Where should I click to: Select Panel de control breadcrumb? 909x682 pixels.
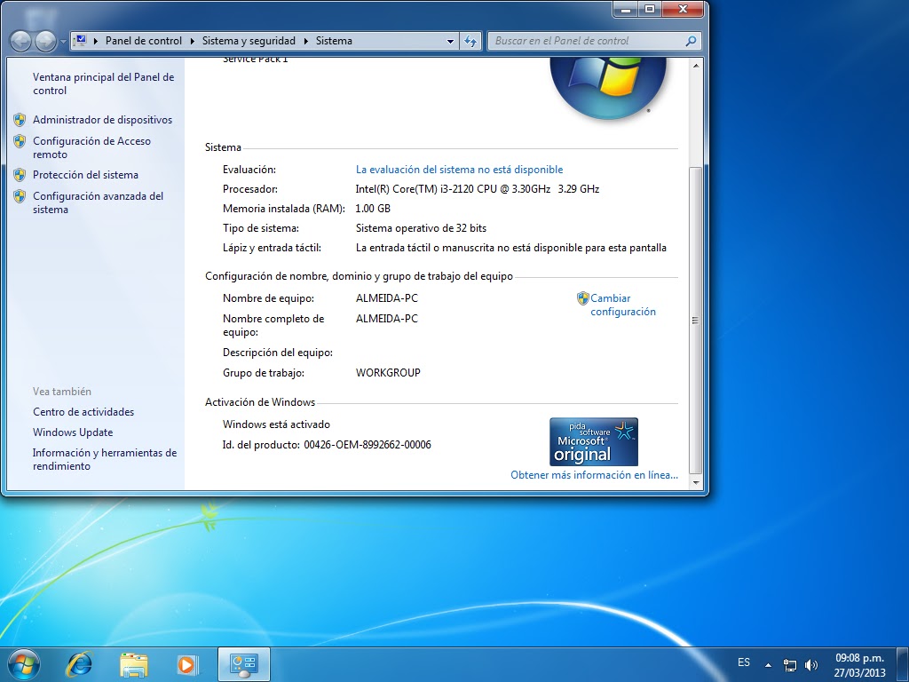(x=143, y=41)
